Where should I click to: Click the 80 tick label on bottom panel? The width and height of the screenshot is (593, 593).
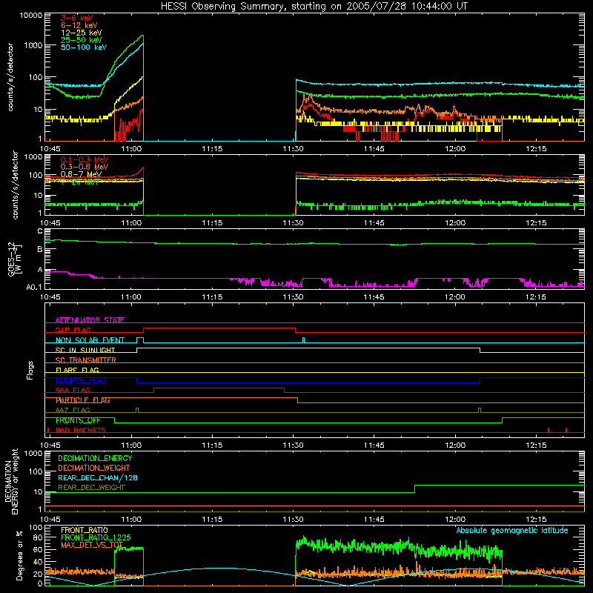(39, 537)
